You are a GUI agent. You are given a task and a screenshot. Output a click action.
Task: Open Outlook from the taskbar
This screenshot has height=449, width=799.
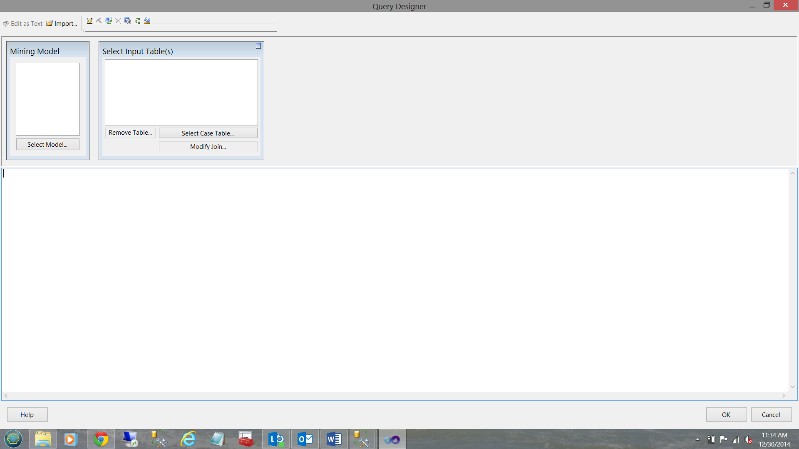point(305,439)
